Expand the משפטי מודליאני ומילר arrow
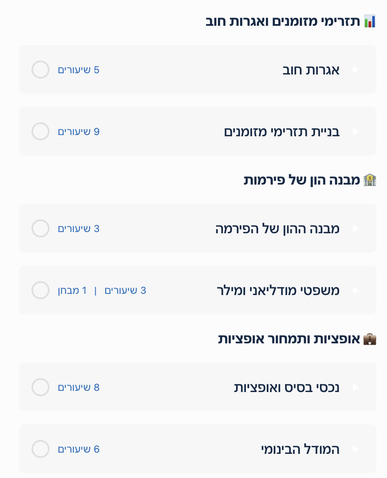Screen dimensions: 387x478 pos(355,291)
